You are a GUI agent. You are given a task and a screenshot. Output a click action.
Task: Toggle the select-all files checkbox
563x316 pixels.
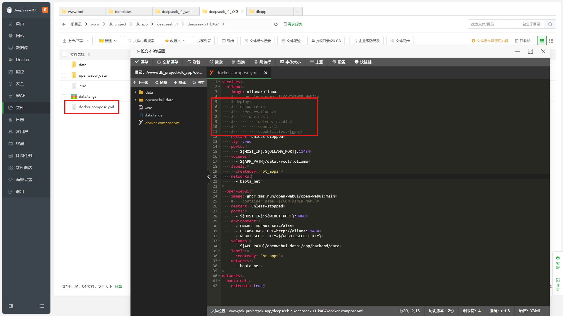click(x=64, y=54)
